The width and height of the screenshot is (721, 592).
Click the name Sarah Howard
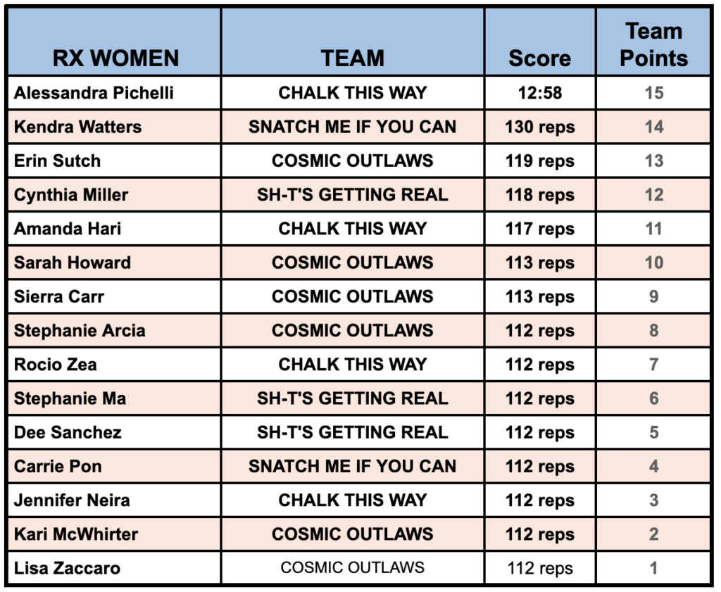pyautogui.click(x=73, y=263)
